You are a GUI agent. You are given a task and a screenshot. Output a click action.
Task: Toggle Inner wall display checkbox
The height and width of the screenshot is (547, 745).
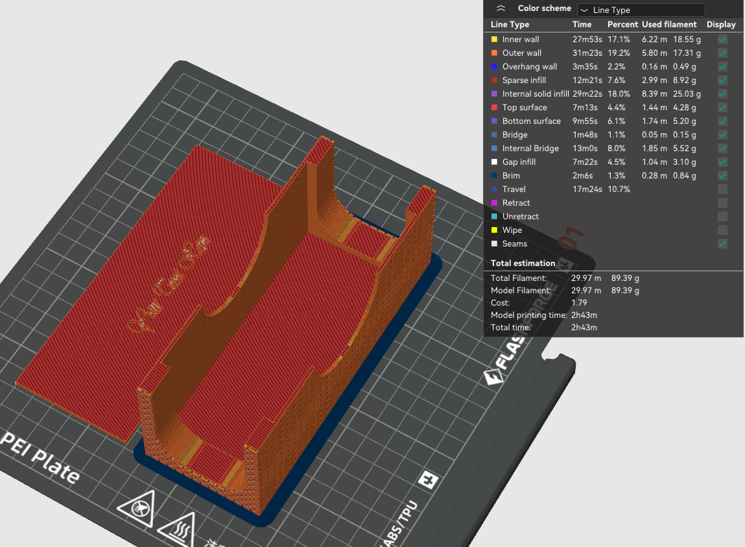(x=722, y=40)
